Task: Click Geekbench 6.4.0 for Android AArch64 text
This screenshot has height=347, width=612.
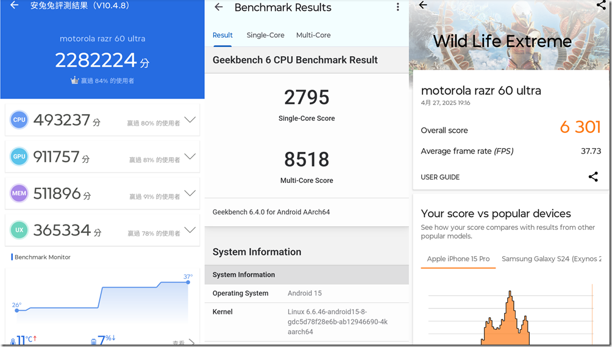Action: 271,212
